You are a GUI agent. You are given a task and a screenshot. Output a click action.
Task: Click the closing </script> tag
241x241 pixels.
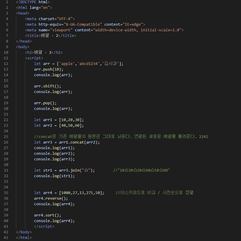click(44, 226)
